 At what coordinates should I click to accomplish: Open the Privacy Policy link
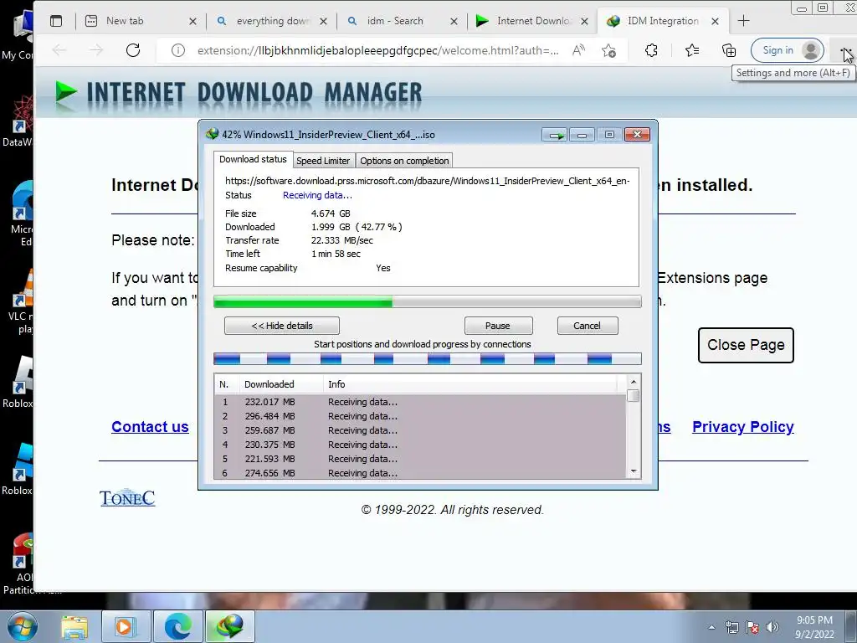click(743, 427)
